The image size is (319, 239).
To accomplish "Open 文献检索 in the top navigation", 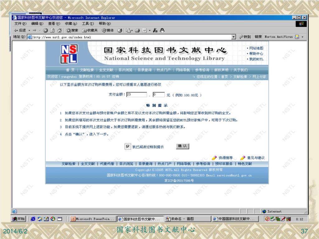I will 87,70.
